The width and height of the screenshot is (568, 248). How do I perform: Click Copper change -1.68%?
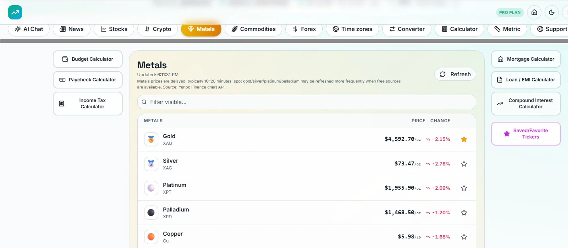(x=438, y=237)
